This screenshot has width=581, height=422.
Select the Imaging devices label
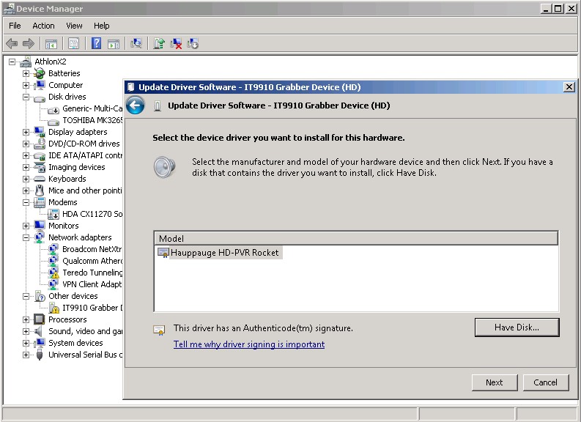click(x=77, y=167)
